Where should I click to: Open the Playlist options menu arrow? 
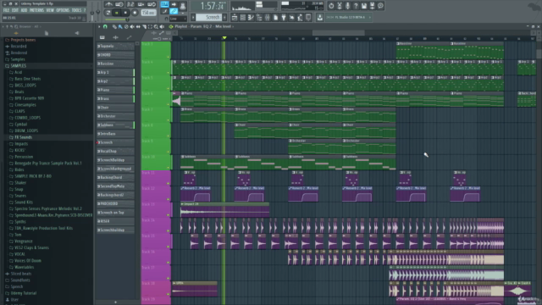tap(99, 26)
